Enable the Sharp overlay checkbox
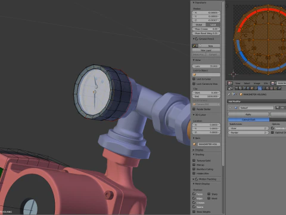This screenshot has width=286, height=215. [209, 194]
